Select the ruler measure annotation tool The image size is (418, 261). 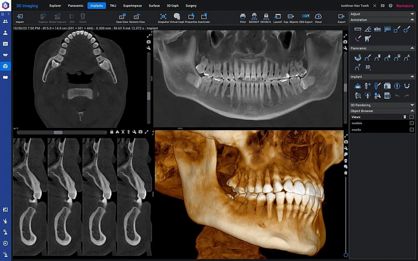(358, 29)
